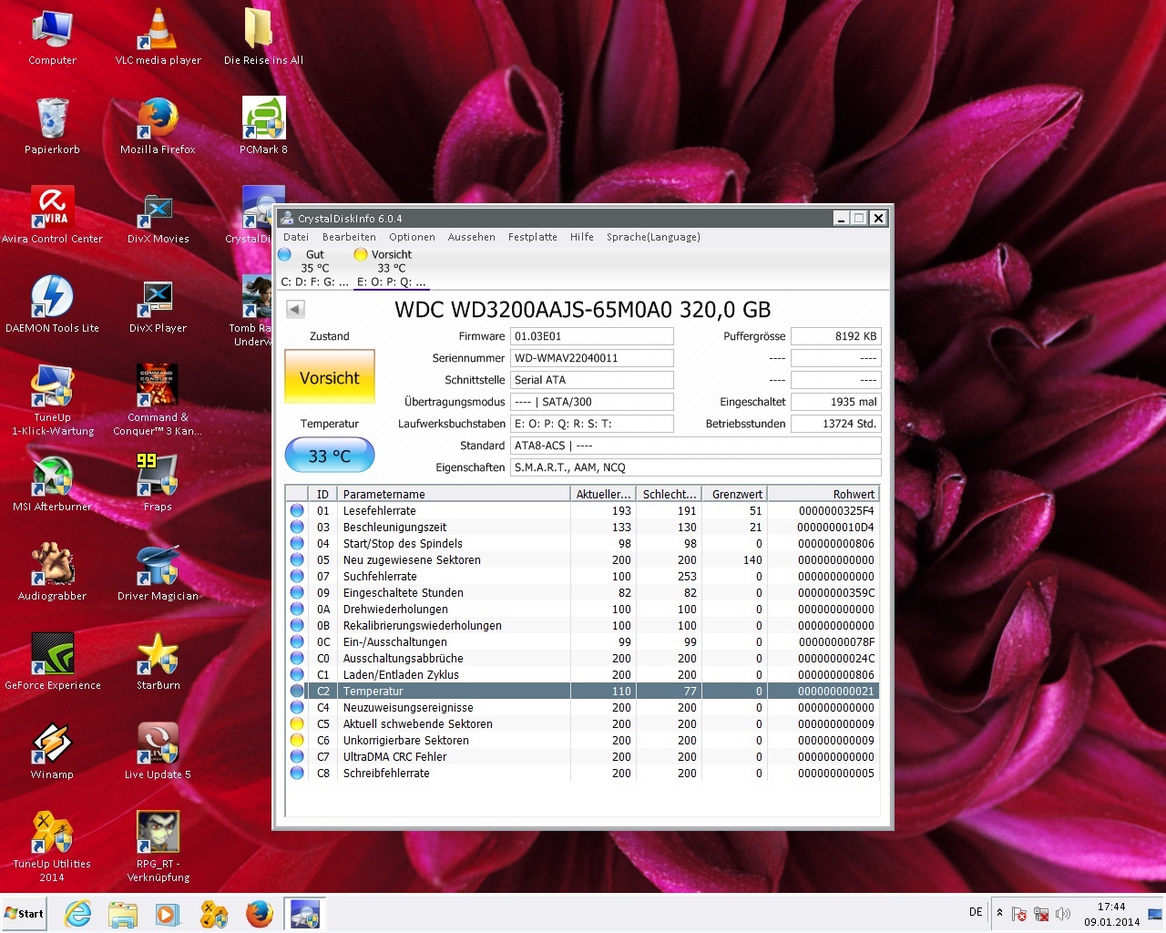The width and height of the screenshot is (1166, 933).
Task: Launch DAEMON Tools Lite shortcut
Action: [x=52, y=304]
